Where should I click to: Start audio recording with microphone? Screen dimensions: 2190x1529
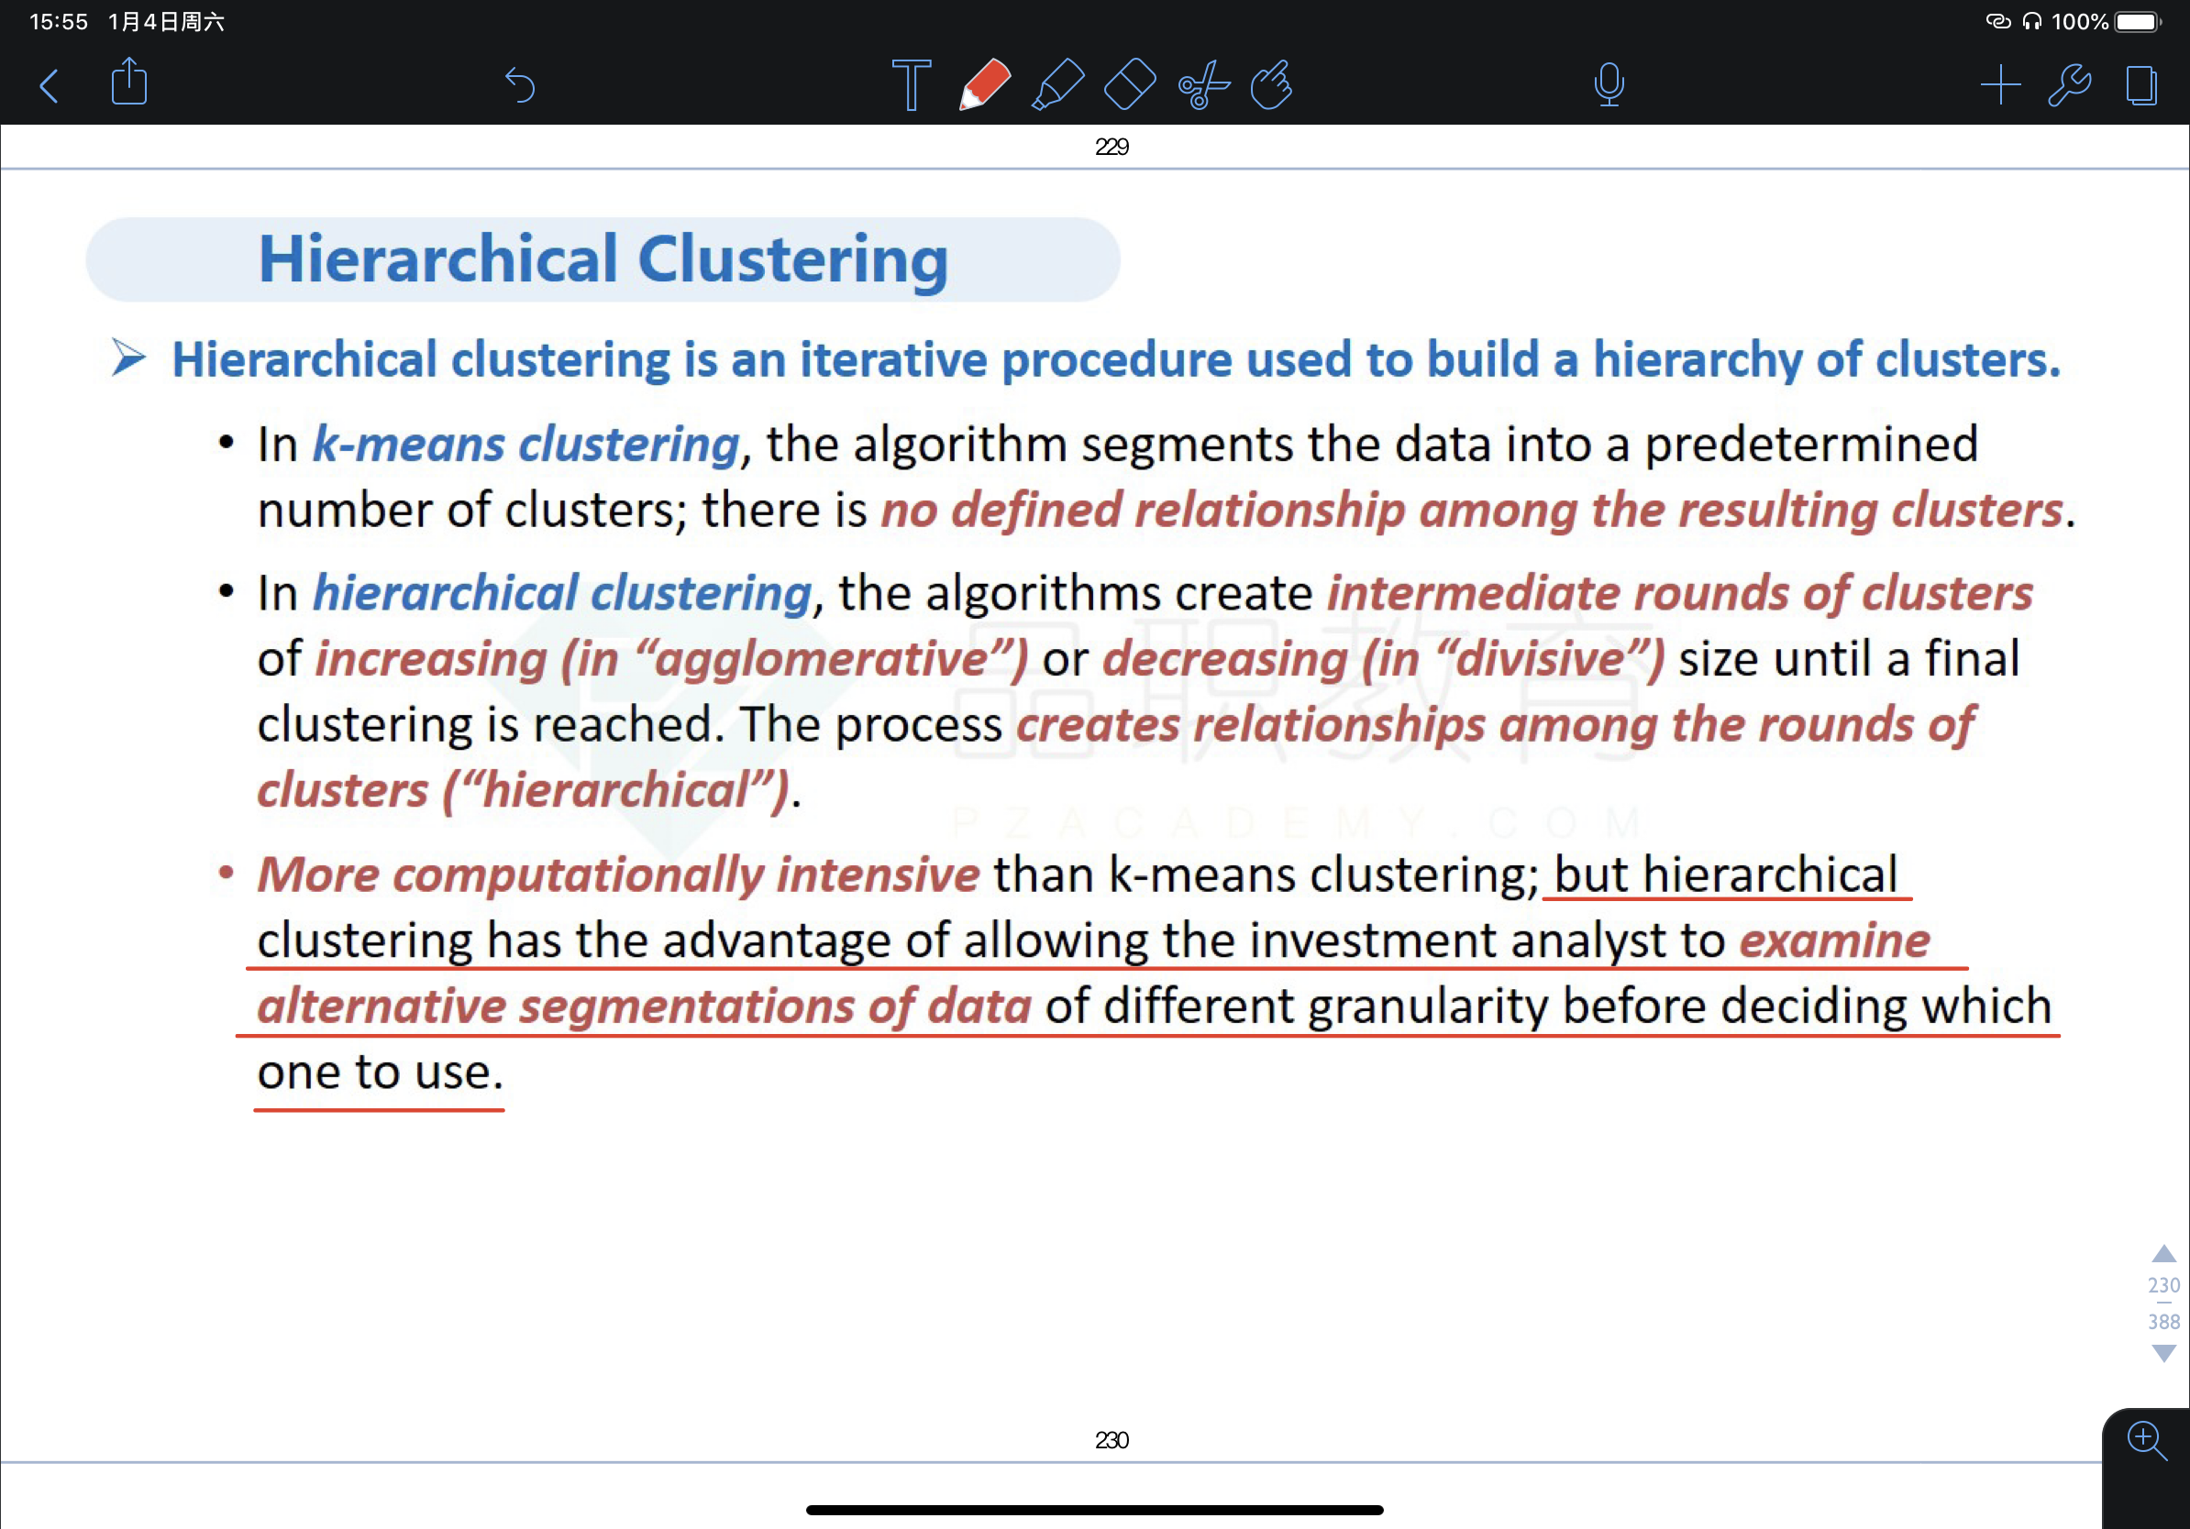(x=1609, y=85)
